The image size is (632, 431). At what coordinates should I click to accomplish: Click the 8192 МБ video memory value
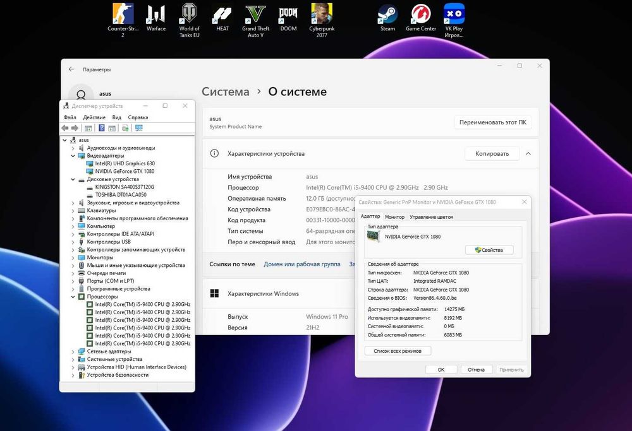click(x=453, y=318)
